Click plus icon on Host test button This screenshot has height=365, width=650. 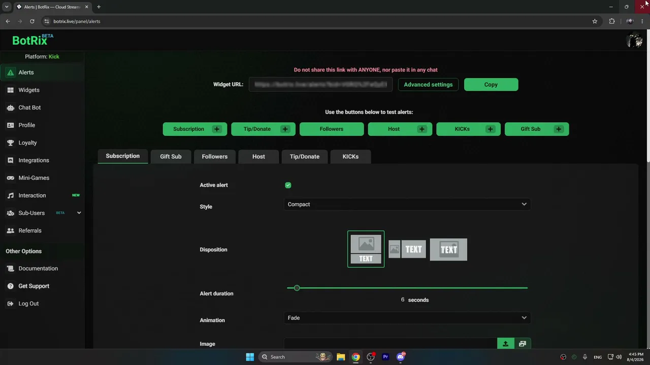pyautogui.click(x=422, y=129)
